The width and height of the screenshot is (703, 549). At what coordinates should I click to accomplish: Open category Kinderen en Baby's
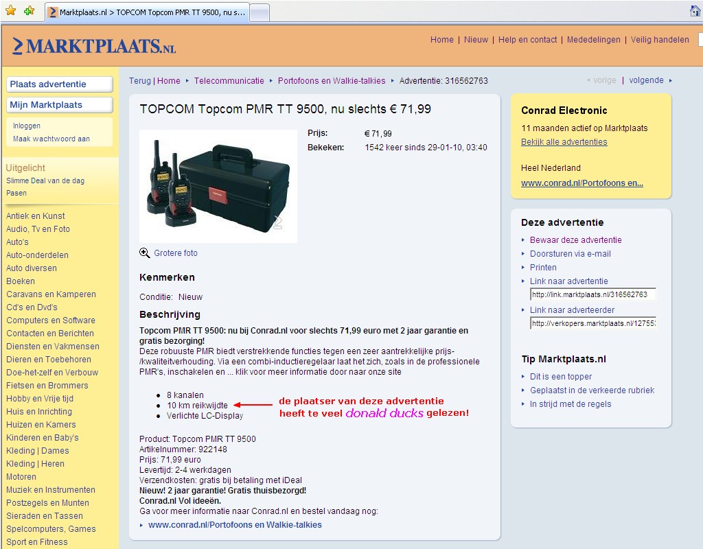(43, 437)
